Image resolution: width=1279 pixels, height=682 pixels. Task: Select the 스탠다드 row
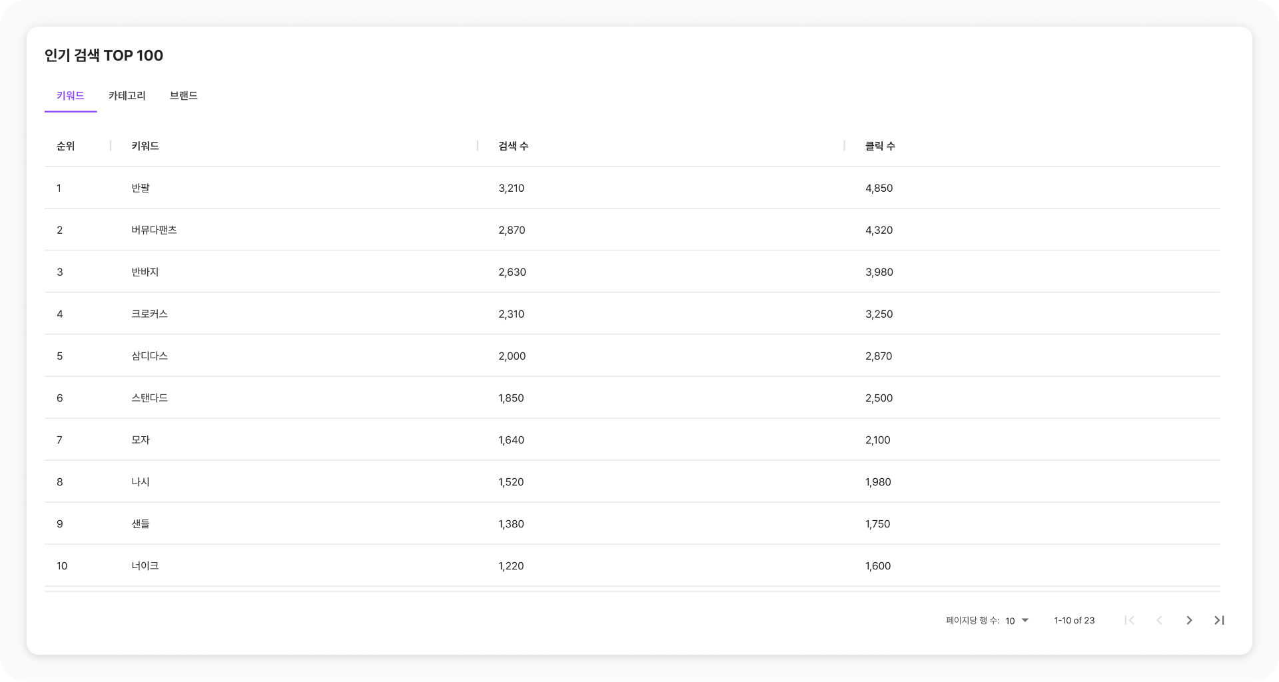pos(149,398)
